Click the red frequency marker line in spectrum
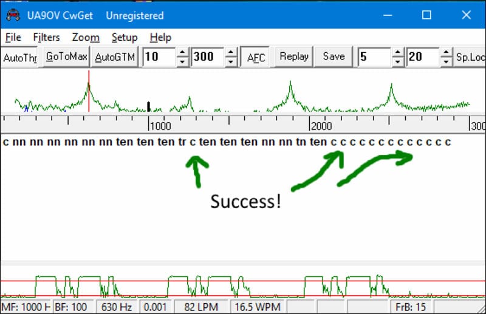This screenshot has width=486, height=314. [x=89, y=91]
